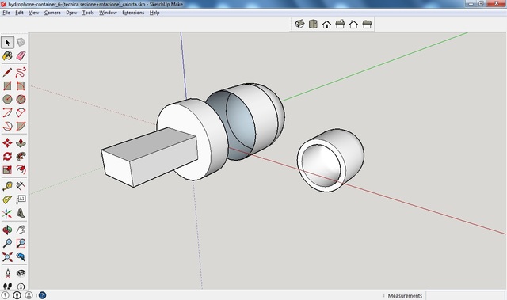
Task: Activate the Circle tool
Action: [7, 99]
